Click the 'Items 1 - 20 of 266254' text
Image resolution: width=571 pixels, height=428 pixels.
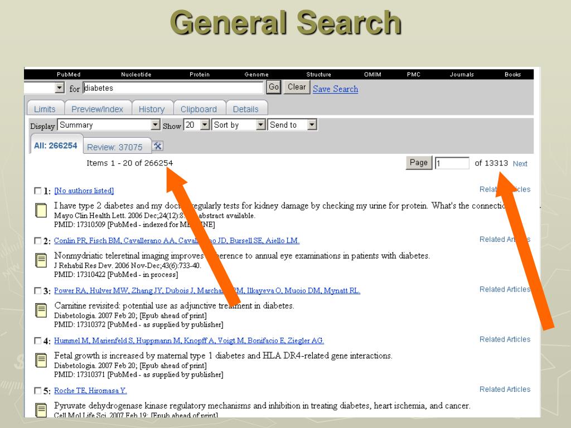click(129, 163)
